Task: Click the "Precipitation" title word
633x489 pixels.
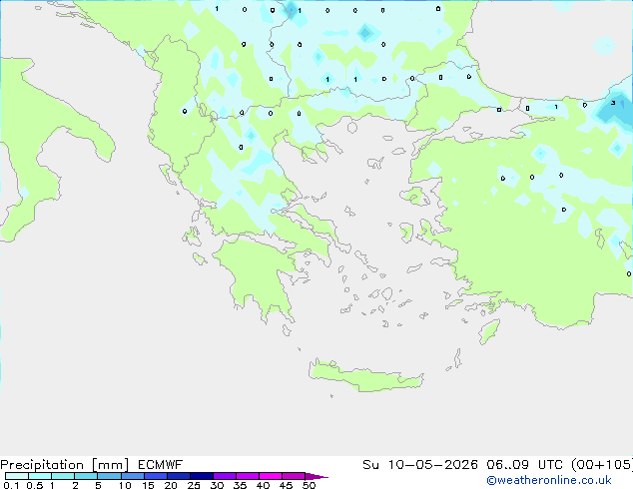Action: pos(42,465)
